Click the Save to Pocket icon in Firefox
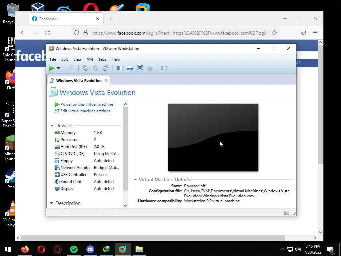 point(303,33)
